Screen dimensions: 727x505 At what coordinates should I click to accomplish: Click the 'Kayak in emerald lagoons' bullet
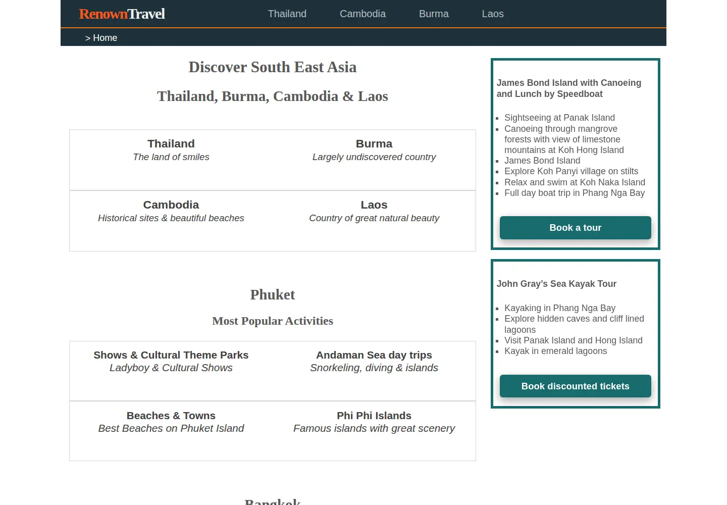[x=555, y=351]
